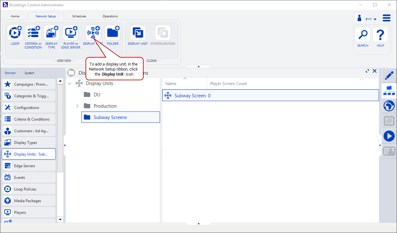
Task: Open Display Types in the resource list
Action: click(x=29, y=143)
